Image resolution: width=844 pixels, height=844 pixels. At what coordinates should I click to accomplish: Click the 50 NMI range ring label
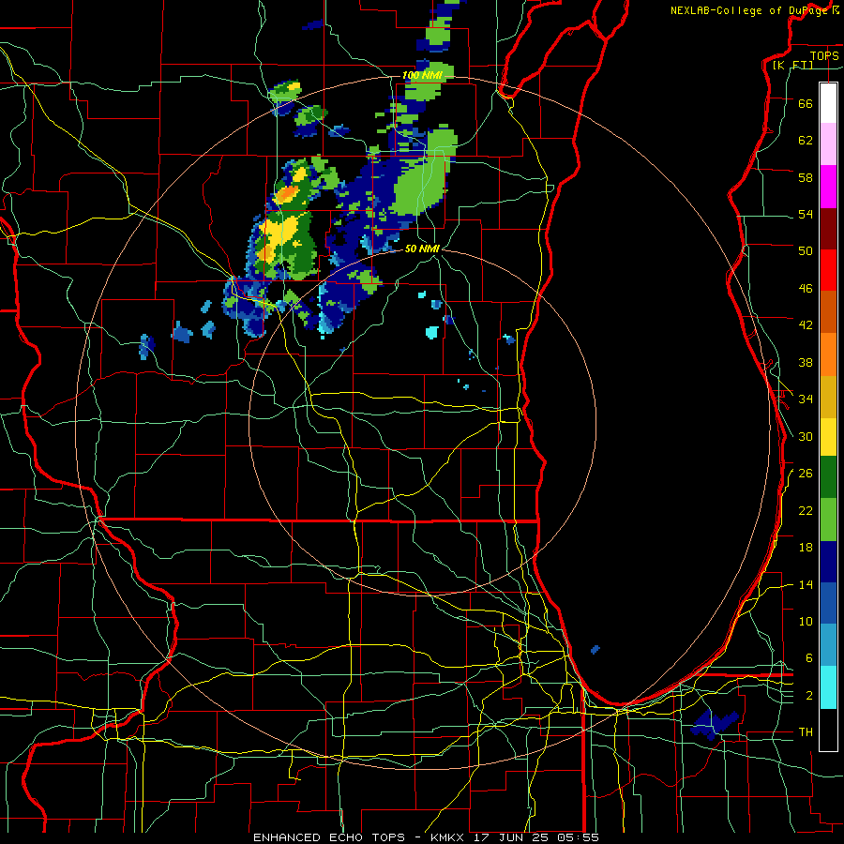click(423, 249)
